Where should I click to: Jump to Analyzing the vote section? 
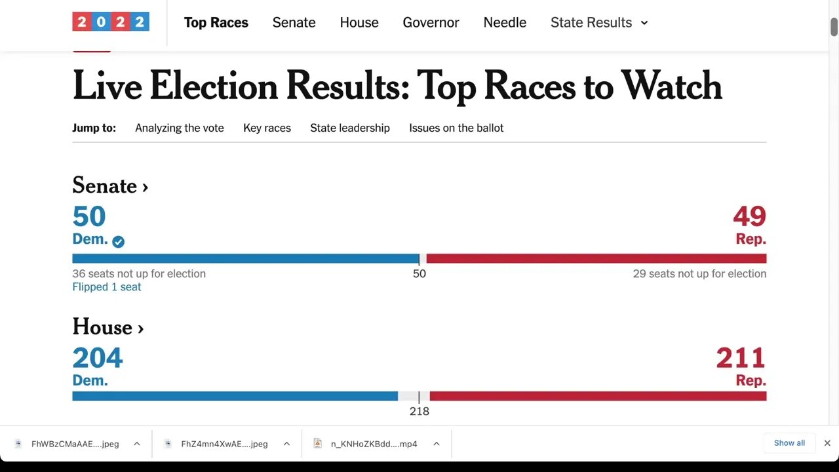coord(180,128)
